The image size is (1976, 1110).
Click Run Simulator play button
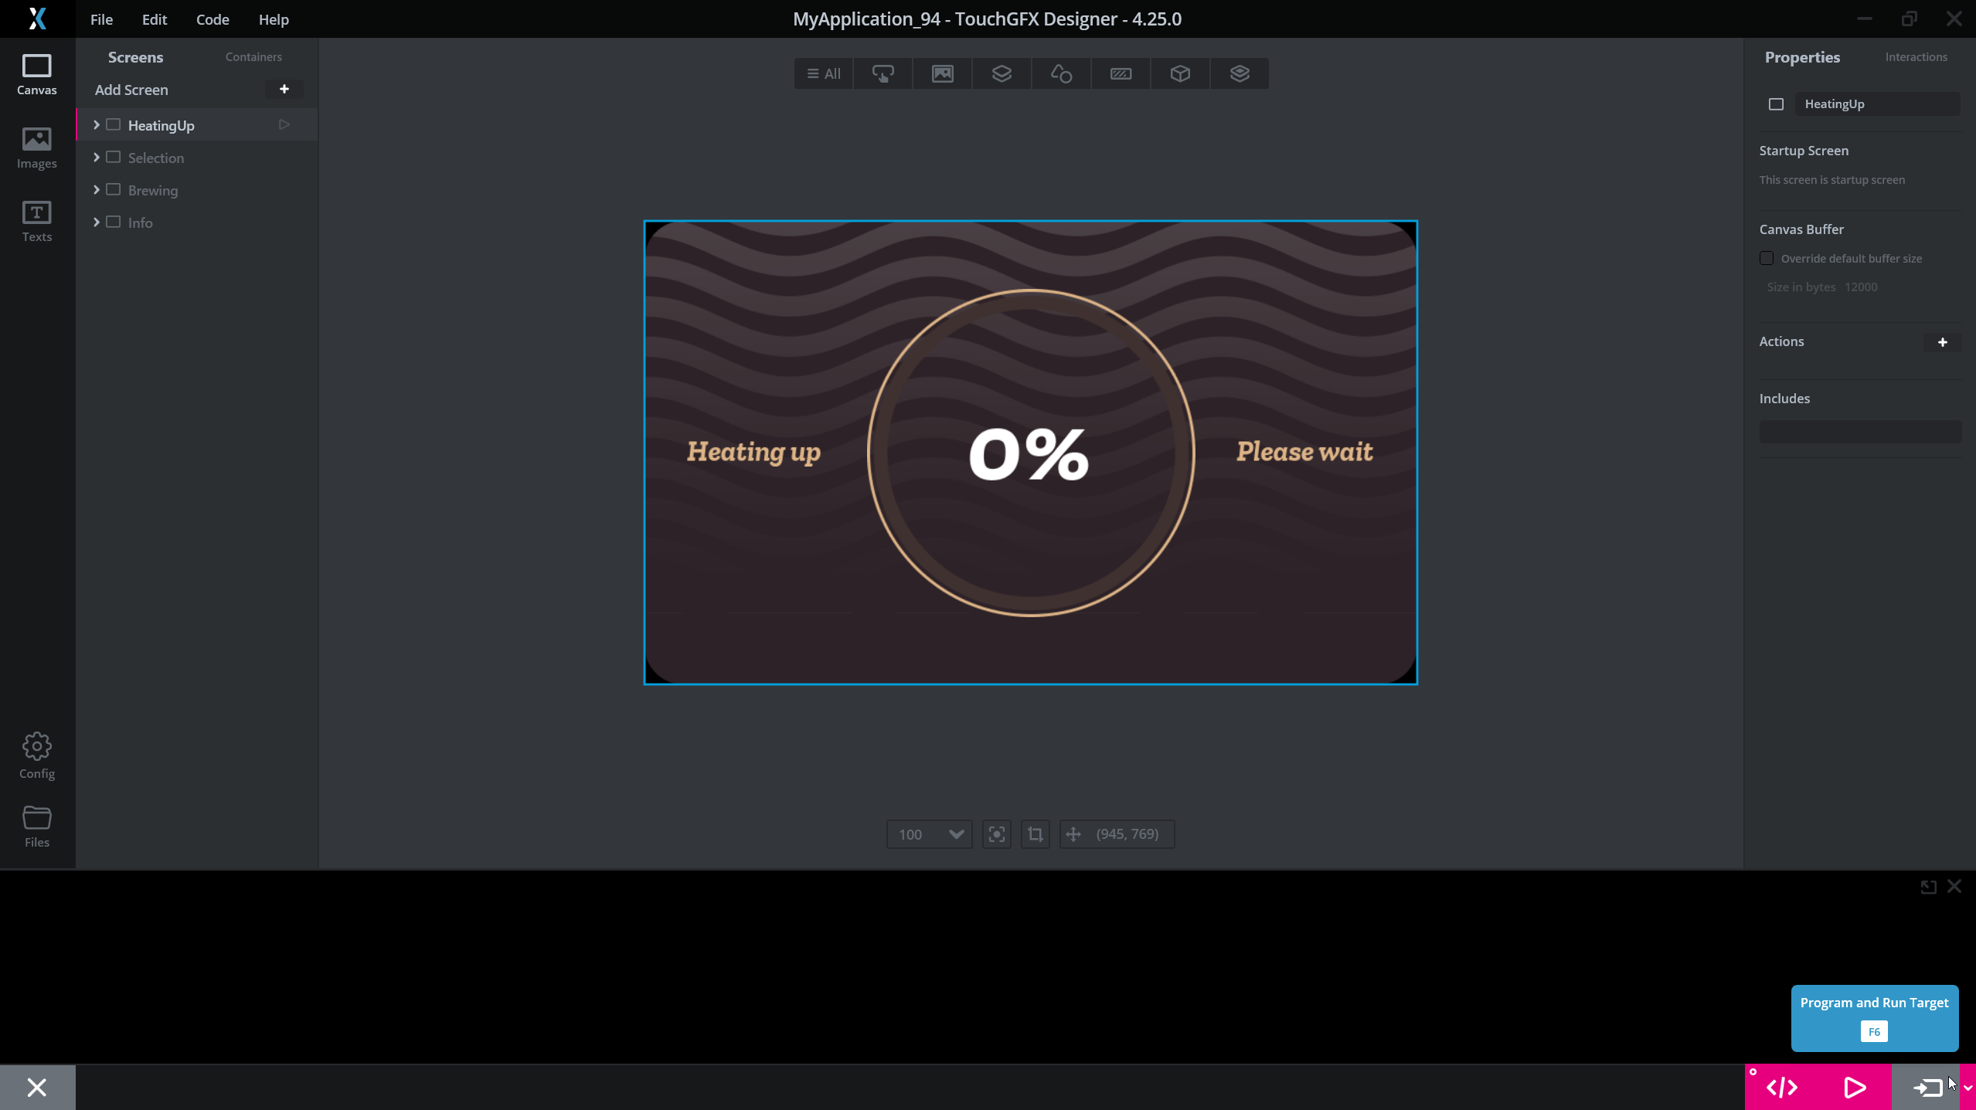coord(1855,1088)
